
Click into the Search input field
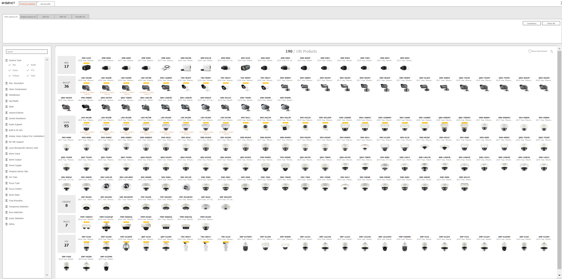click(27, 51)
